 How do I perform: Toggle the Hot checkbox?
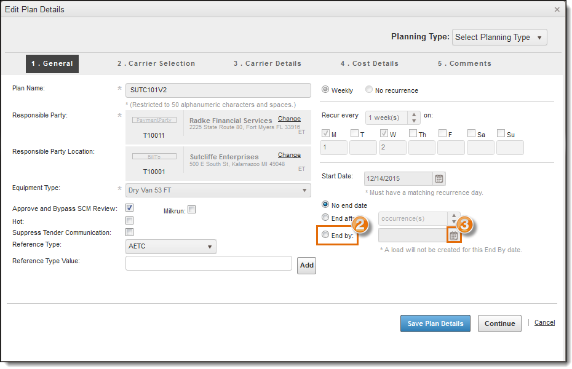pyautogui.click(x=129, y=221)
